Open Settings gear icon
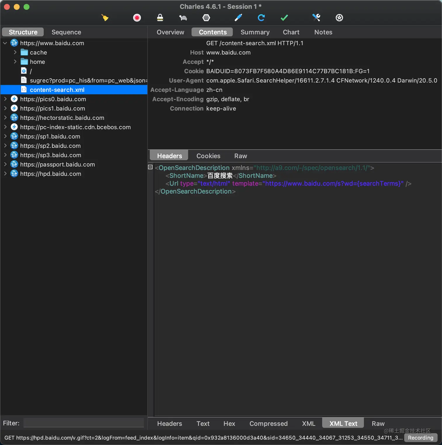The width and height of the screenshot is (442, 445). (x=339, y=18)
